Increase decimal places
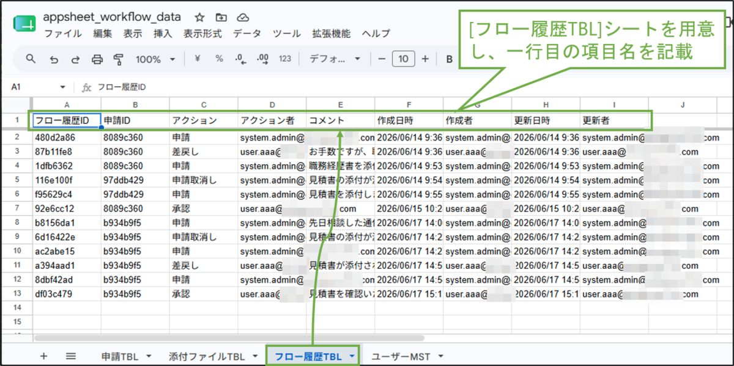This screenshot has height=366, width=734. [x=263, y=59]
